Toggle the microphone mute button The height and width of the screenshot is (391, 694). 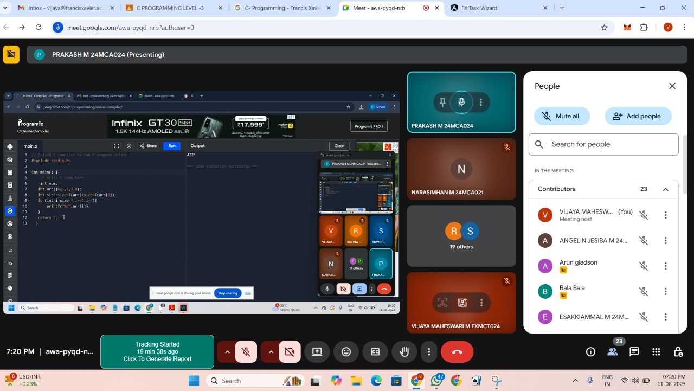(x=246, y=352)
